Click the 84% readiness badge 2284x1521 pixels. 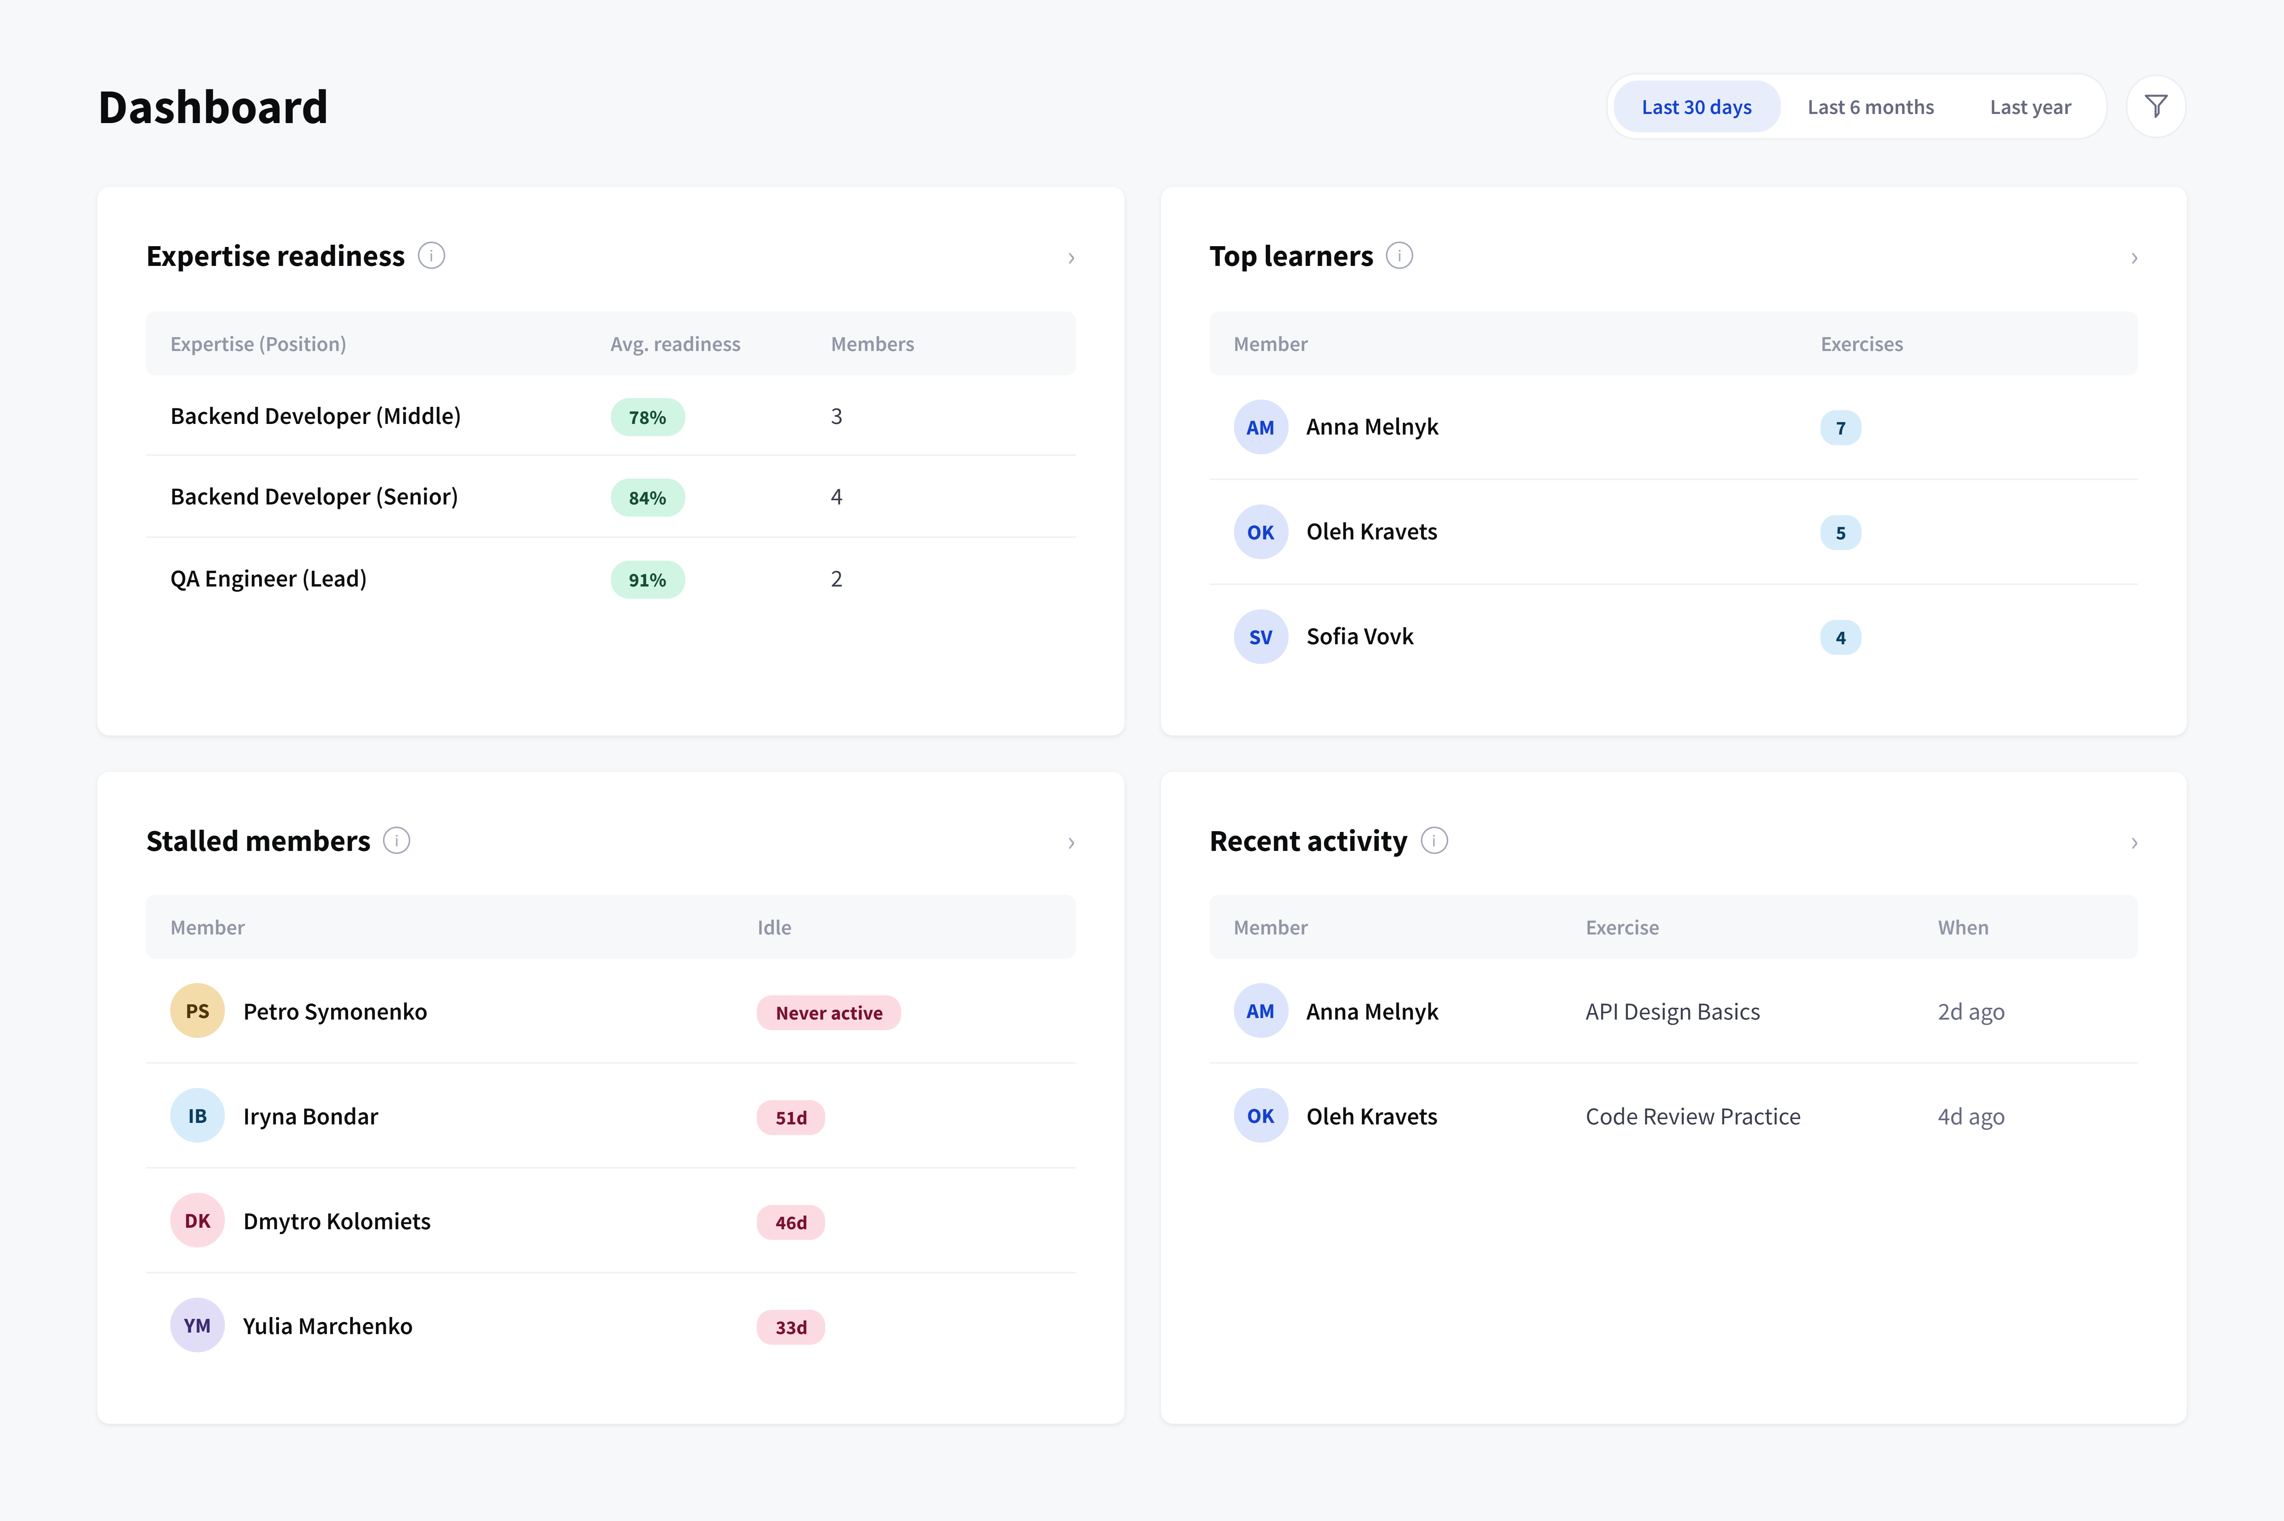point(647,498)
